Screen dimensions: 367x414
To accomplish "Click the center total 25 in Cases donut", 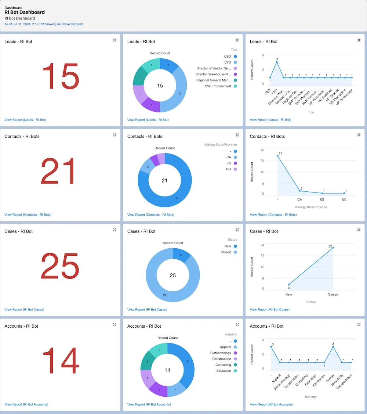I will (173, 276).
